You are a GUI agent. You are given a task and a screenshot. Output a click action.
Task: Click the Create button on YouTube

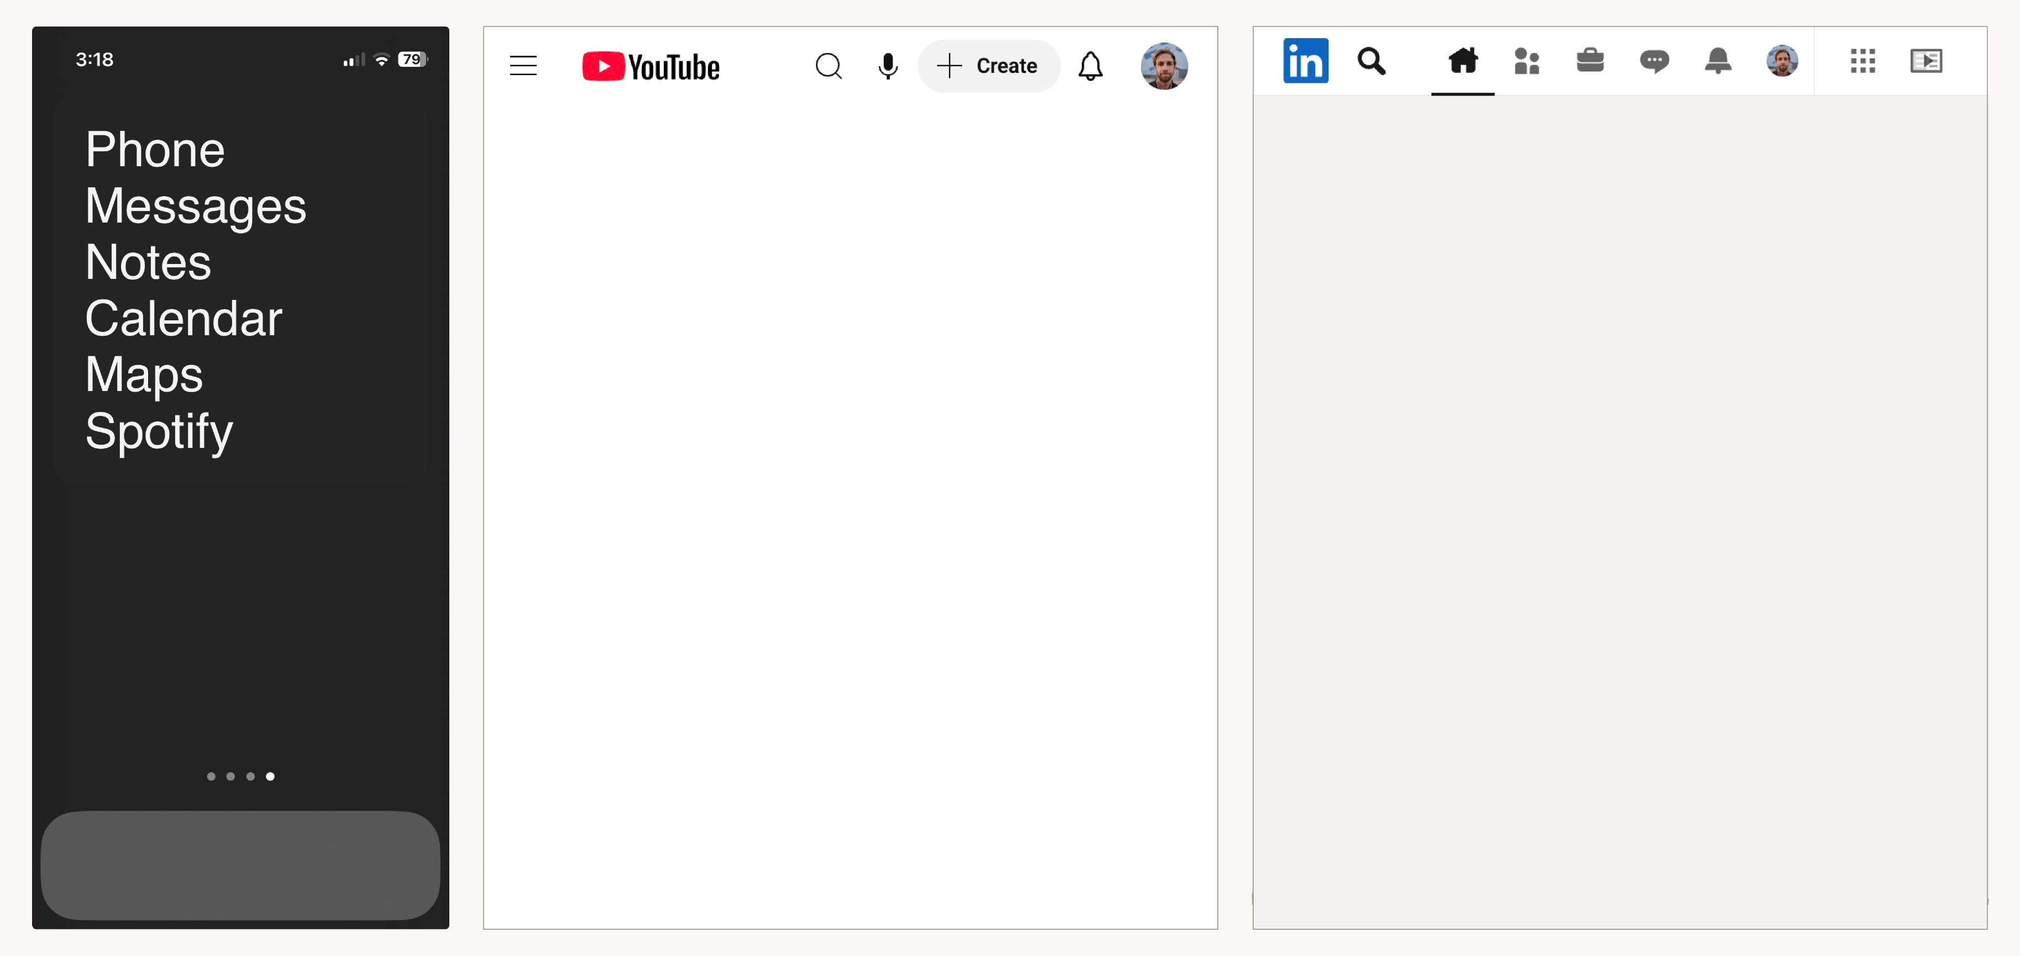[989, 67]
